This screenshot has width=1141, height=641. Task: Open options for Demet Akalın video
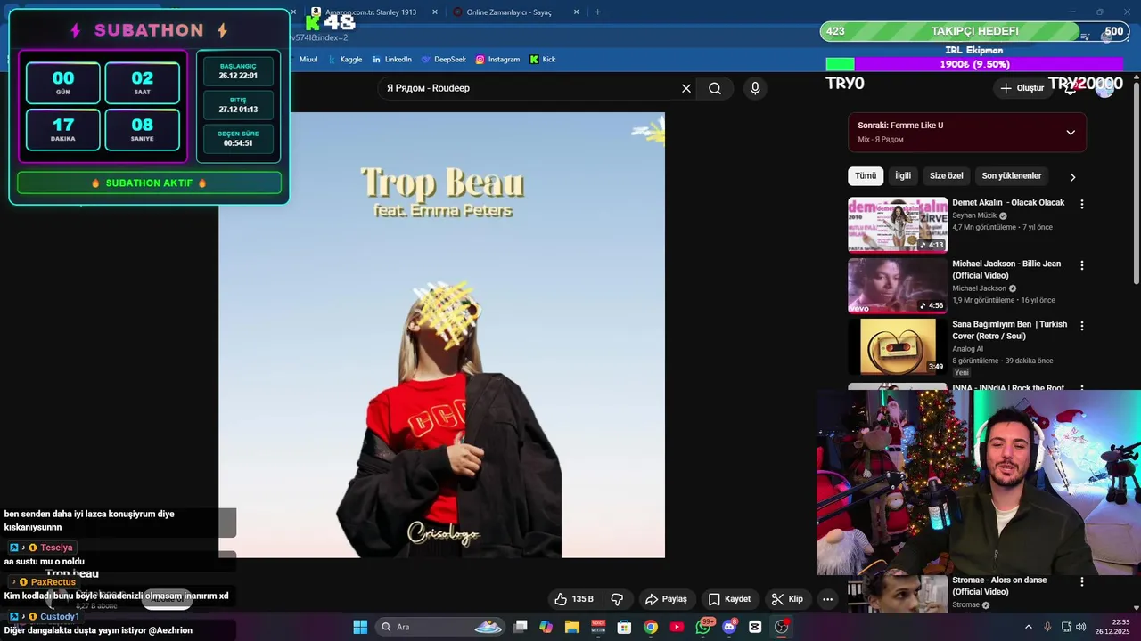1082,204
